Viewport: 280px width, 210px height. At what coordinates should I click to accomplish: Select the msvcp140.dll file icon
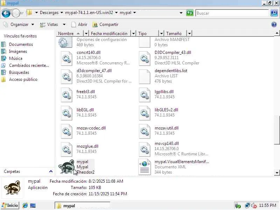[x=145, y=149]
